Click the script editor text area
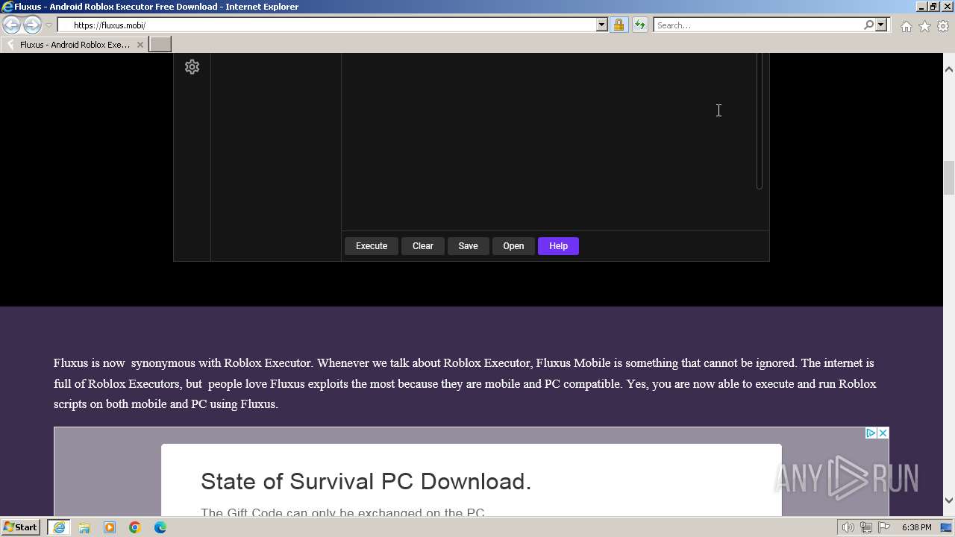This screenshot has width=955, height=537. pyautogui.click(x=549, y=142)
